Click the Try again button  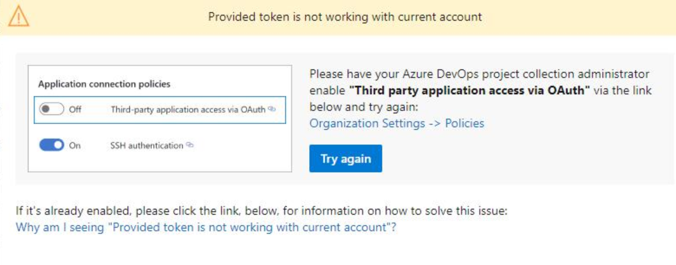pyautogui.click(x=346, y=159)
